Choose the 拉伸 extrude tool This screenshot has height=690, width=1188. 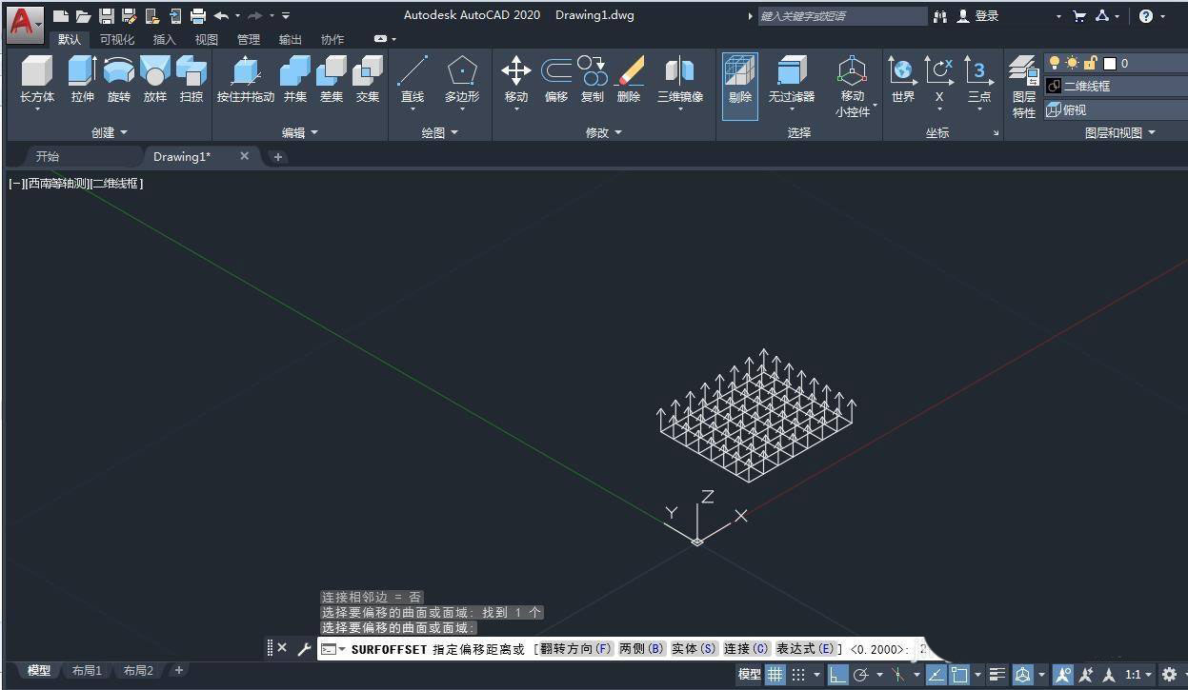83,80
